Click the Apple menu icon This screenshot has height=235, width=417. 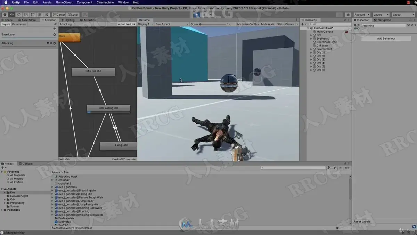coord(6,2)
